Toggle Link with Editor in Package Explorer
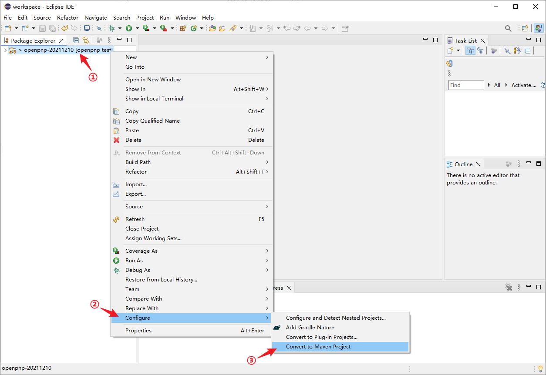 click(86, 40)
